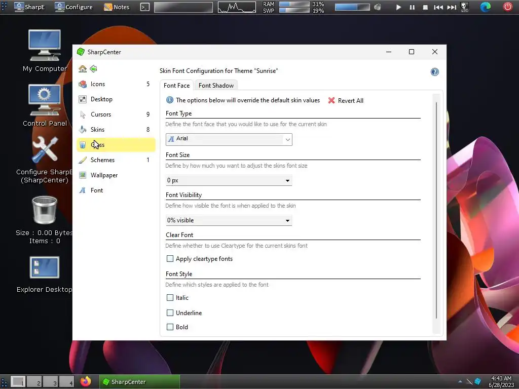Adjust the volume slider in top bar

pos(352,7)
